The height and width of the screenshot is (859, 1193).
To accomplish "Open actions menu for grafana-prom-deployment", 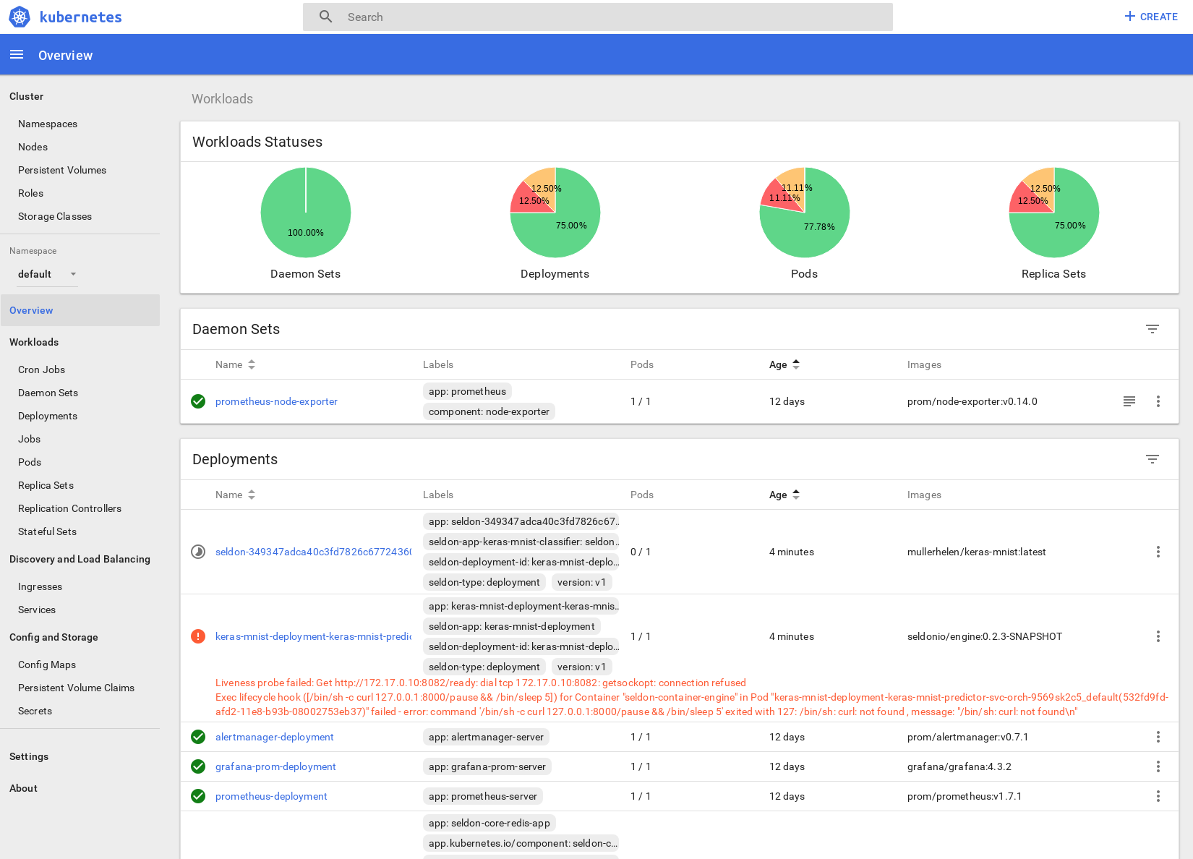I will point(1158,766).
